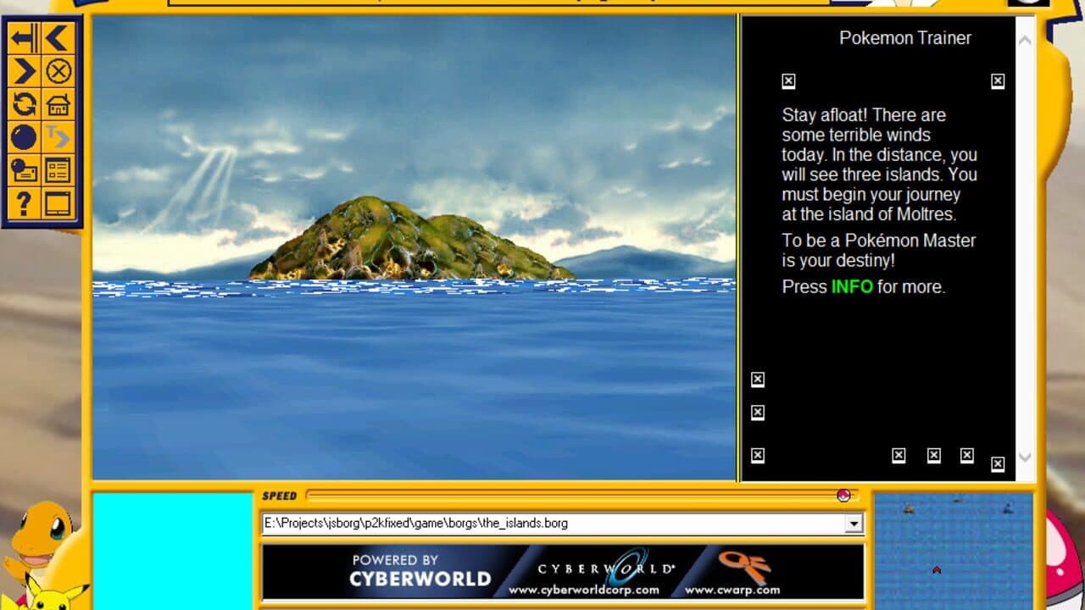
Task: Go to the home house icon
Action: [58, 105]
